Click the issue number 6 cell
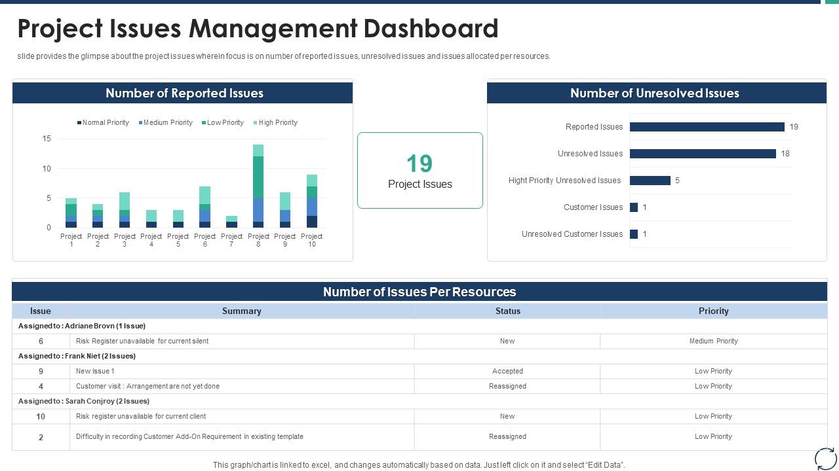This screenshot has width=839, height=471. pyautogui.click(x=41, y=341)
